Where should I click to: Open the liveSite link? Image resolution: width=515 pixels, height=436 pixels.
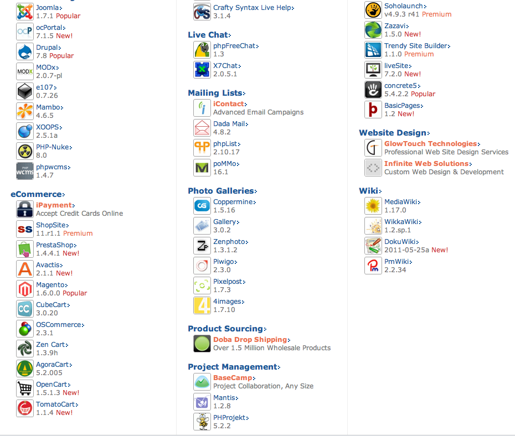pyautogui.click(x=398, y=66)
